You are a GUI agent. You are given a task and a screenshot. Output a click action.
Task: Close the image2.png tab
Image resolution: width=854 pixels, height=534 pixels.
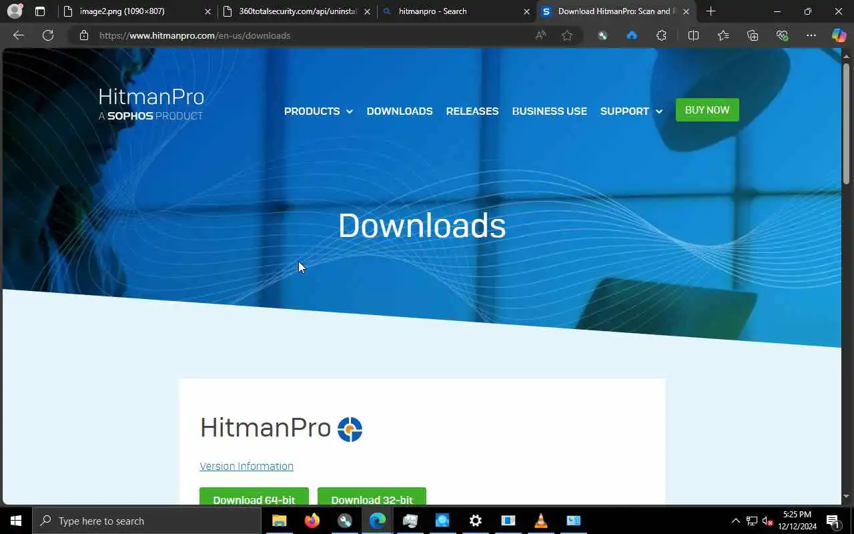207,11
